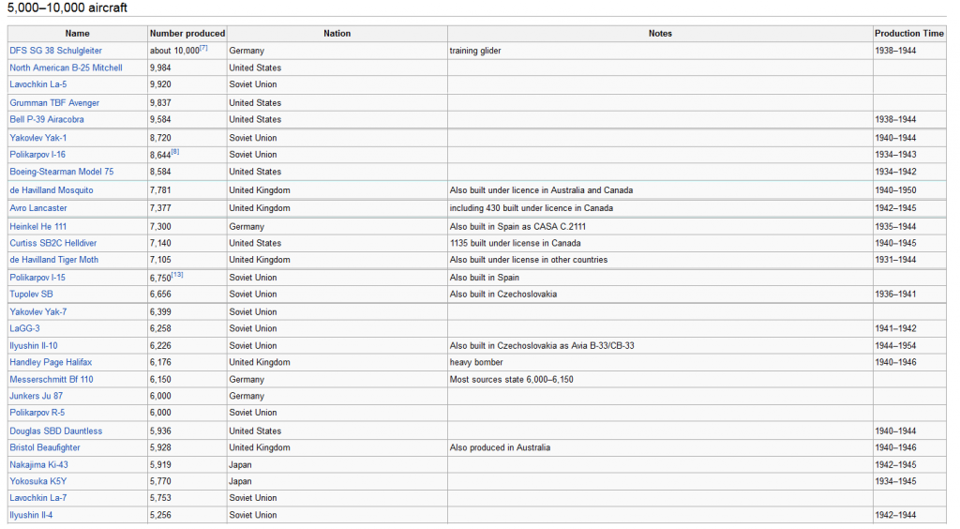
Task: Follow the Polikarpov I-16 link
Action: pos(37,155)
